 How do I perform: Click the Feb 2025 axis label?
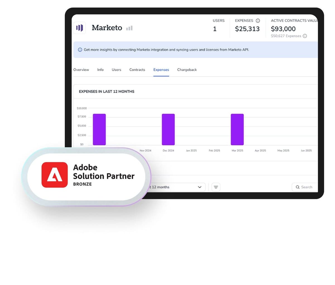214,151
